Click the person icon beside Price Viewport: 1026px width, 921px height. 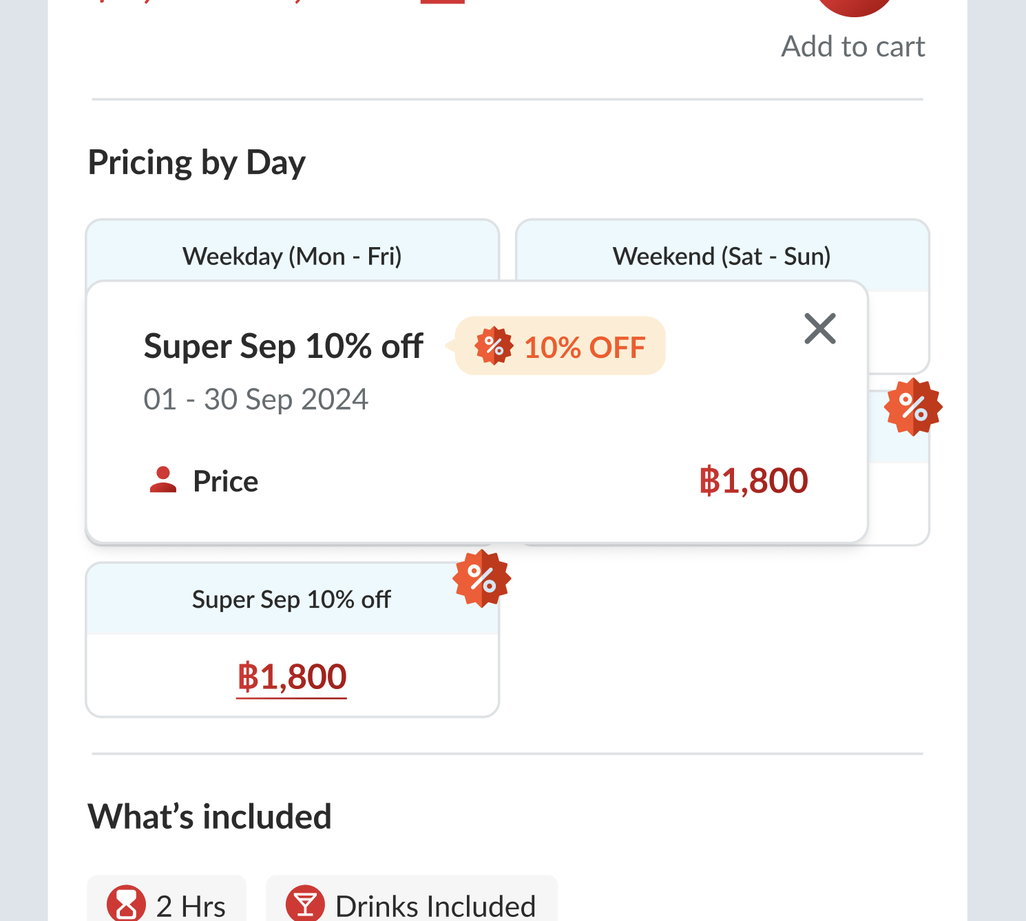pyautogui.click(x=163, y=480)
